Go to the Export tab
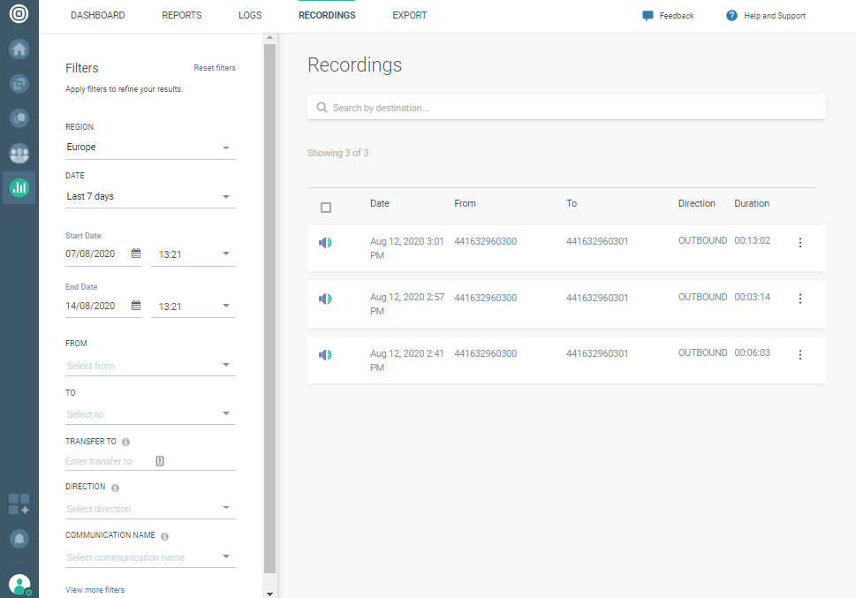856x598 pixels. coord(409,16)
